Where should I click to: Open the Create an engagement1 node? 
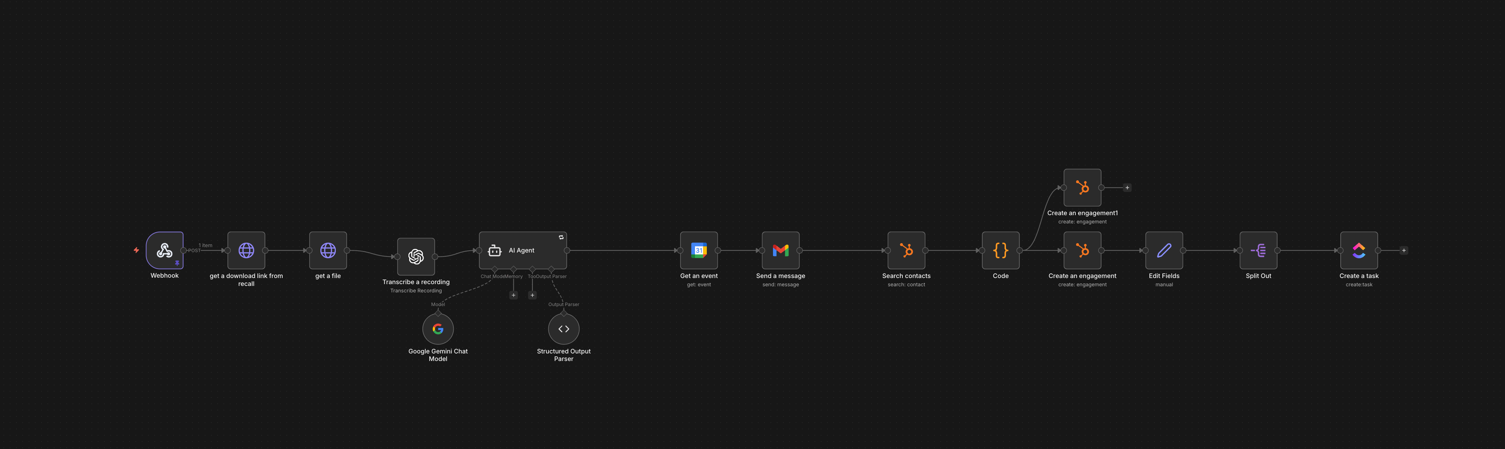point(1083,188)
